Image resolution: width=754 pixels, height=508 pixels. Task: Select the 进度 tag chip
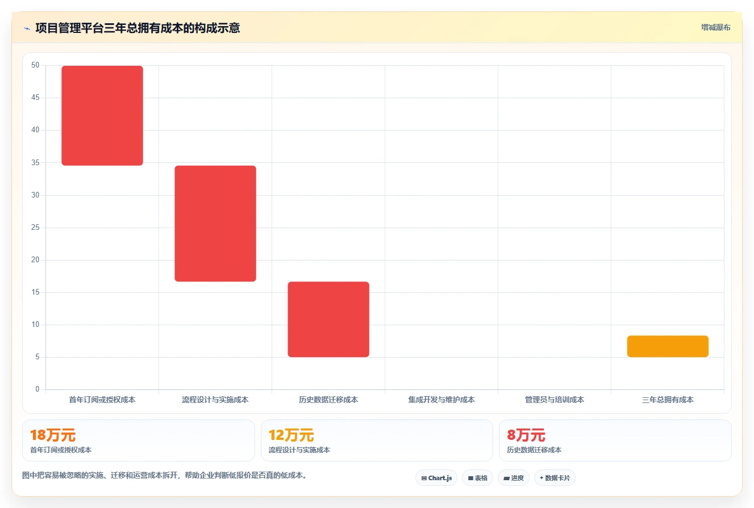(x=513, y=478)
